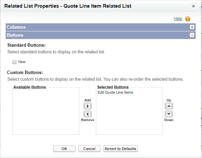
Task: Expand Columns section with plus icon
Action: (192, 27)
